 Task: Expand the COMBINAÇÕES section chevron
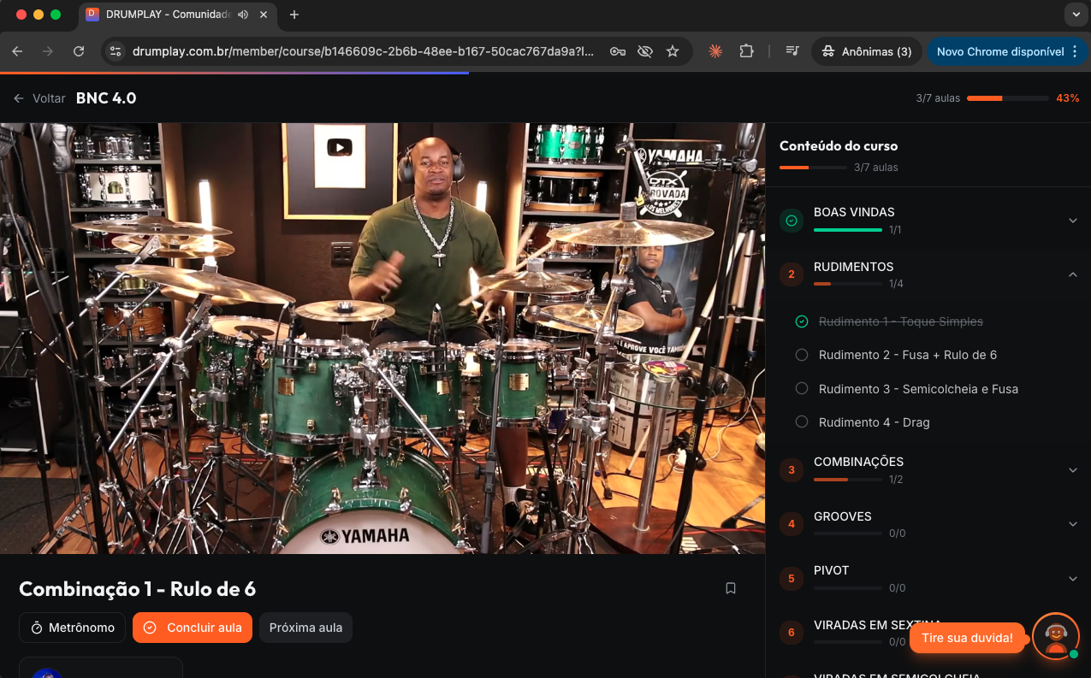click(1073, 469)
